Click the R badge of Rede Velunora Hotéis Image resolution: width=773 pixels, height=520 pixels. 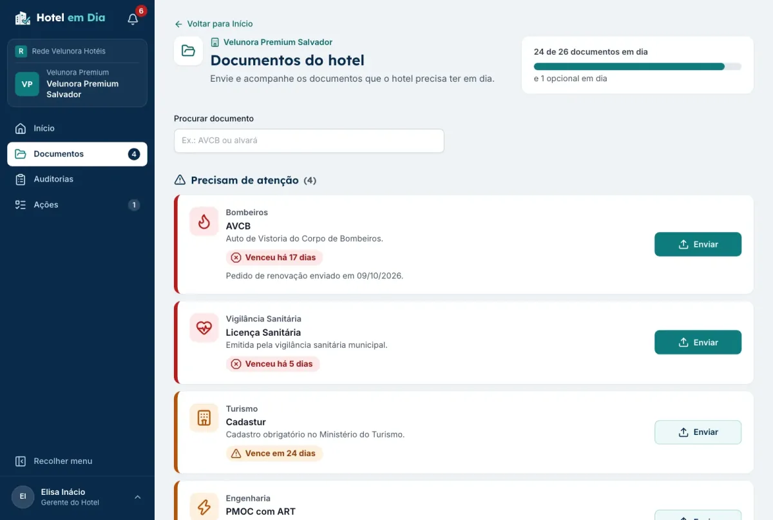pos(21,51)
